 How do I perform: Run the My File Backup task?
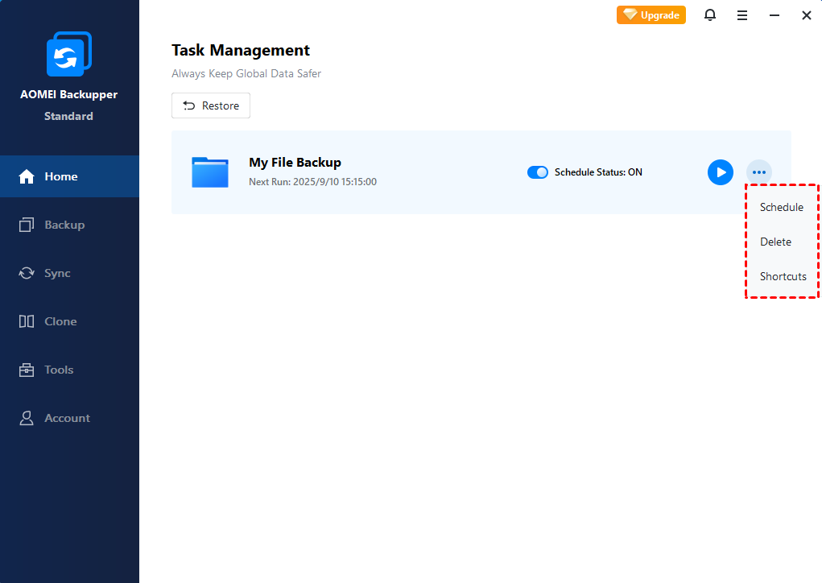(721, 172)
